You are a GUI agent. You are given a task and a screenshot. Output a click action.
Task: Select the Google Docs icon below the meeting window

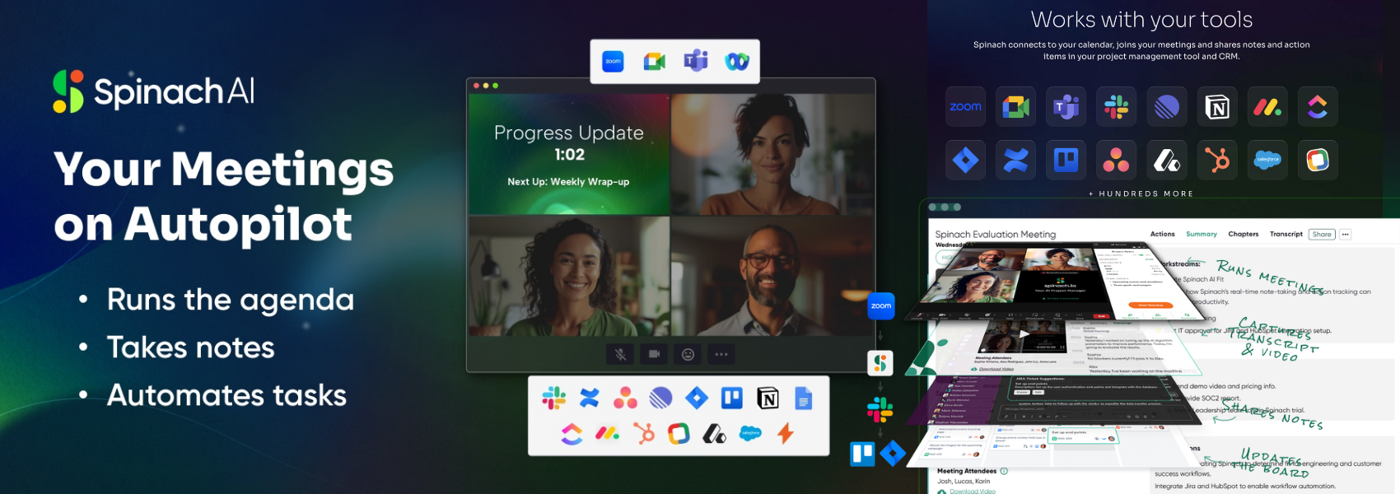[803, 399]
